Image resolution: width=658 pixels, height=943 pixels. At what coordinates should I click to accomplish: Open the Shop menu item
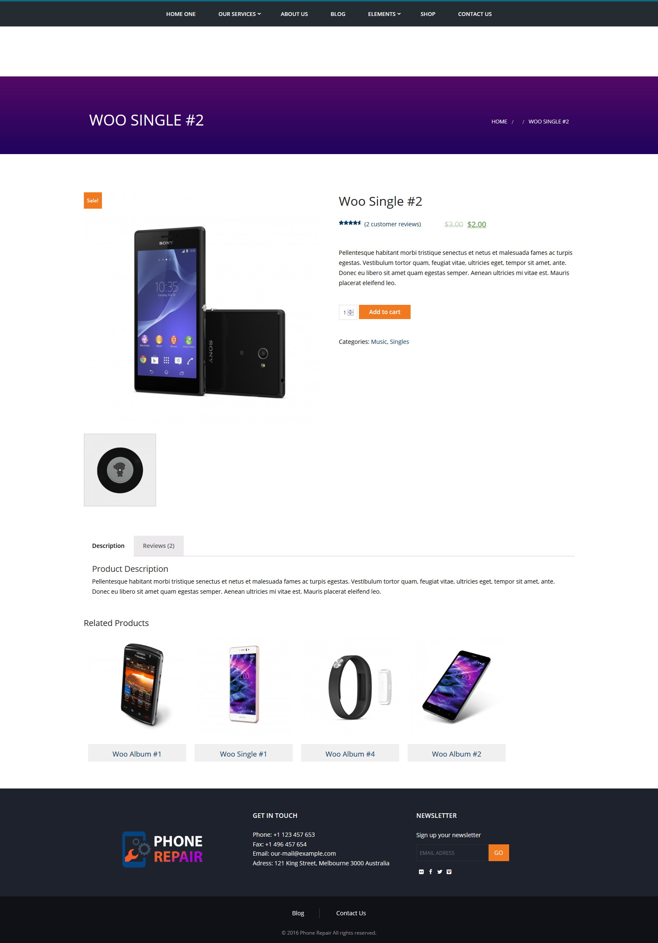coord(428,14)
